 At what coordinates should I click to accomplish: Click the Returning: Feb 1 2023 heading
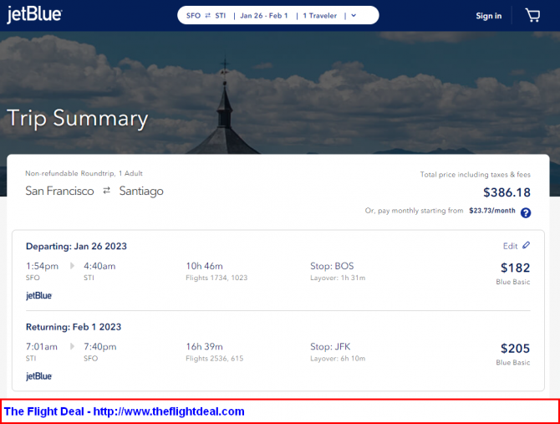pos(74,327)
